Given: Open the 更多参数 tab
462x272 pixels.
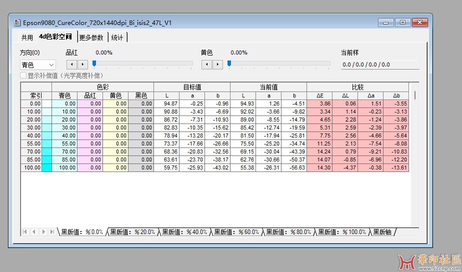Looking at the screenshot, I should (x=91, y=37).
